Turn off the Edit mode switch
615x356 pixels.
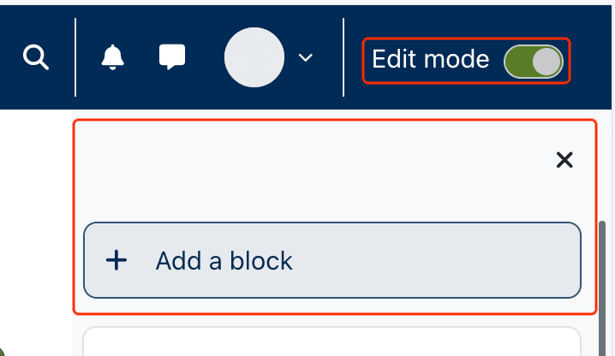click(x=533, y=61)
